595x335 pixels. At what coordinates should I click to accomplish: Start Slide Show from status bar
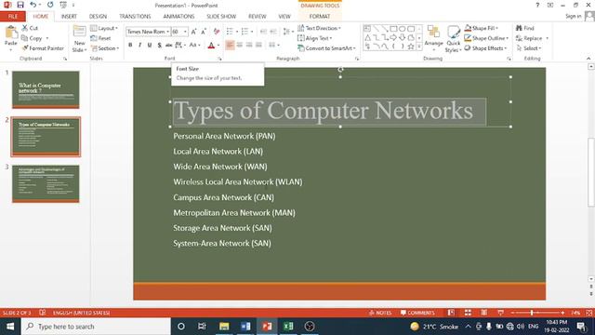(500, 313)
